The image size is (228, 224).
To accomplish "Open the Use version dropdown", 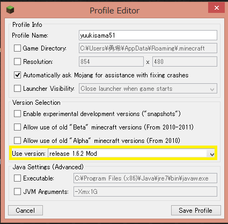I will click(x=212, y=154).
